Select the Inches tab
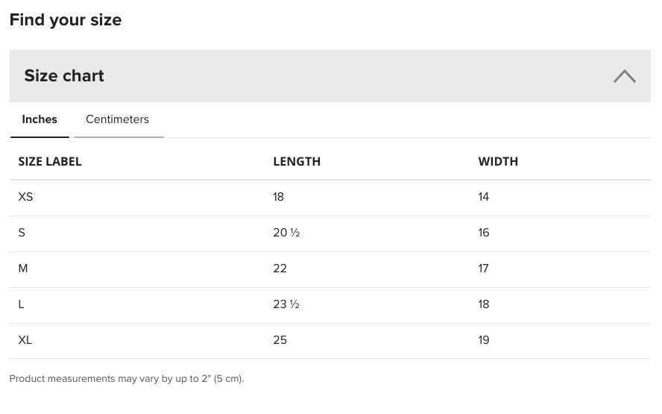 click(40, 119)
